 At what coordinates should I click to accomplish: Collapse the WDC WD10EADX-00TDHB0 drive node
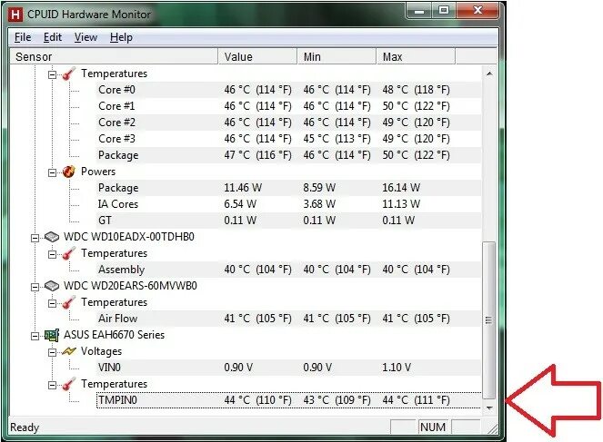coord(35,239)
